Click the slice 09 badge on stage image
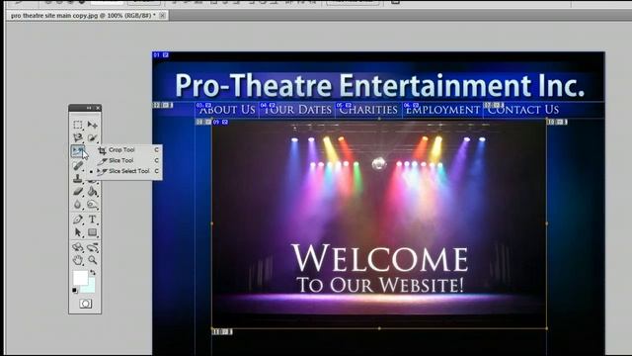This screenshot has width=632, height=356. 220,122
